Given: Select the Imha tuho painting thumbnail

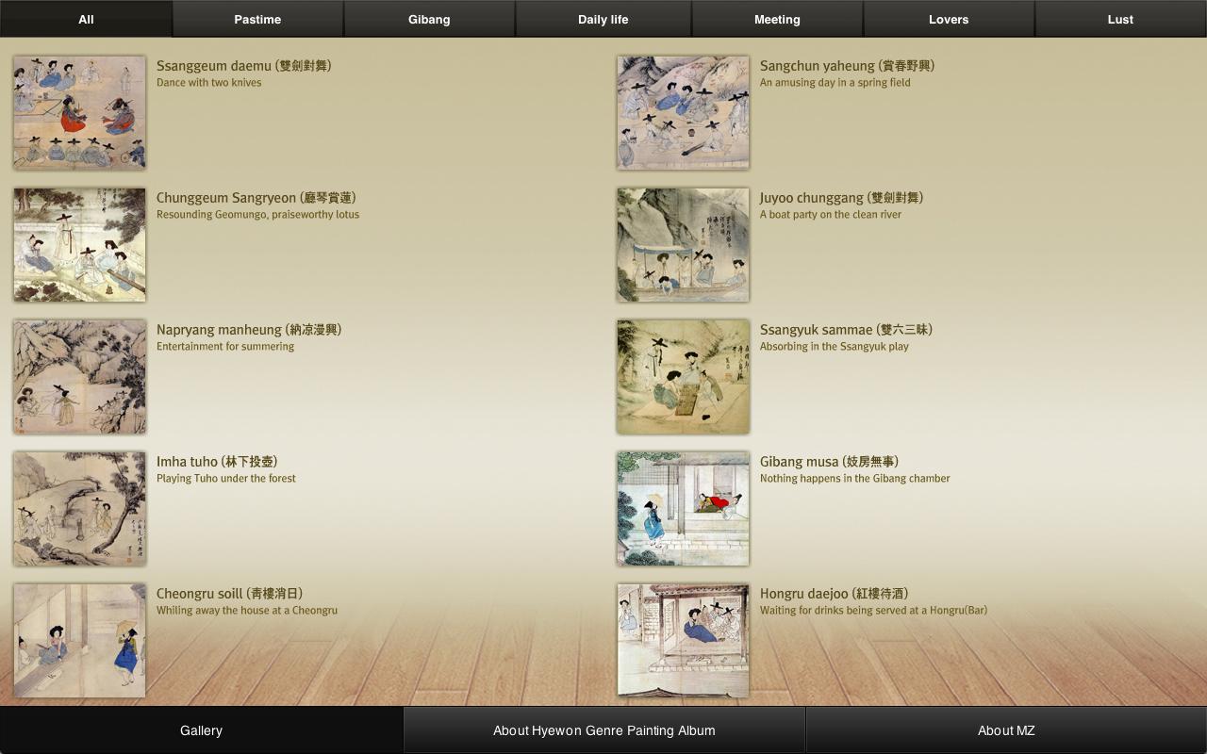Looking at the screenshot, I should click(80, 509).
